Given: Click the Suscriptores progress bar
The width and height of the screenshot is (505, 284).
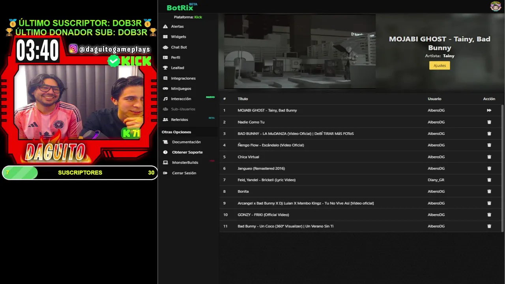Looking at the screenshot, I should click(x=80, y=173).
